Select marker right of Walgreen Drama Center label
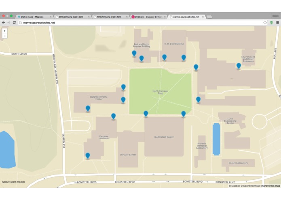281x200 pixels. click(123, 100)
